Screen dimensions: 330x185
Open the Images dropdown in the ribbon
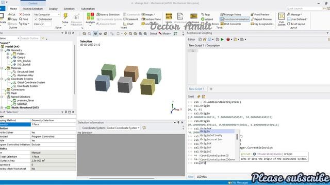(148, 14)
